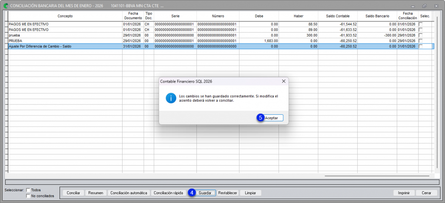445x203 pixels.
Task: Check the Todos checkbox
Action: [x=28, y=190]
